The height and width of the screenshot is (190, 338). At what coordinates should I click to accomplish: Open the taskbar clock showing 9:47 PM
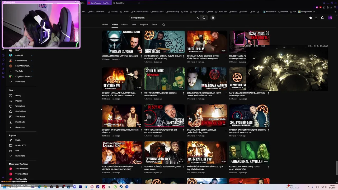pos(332,187)
